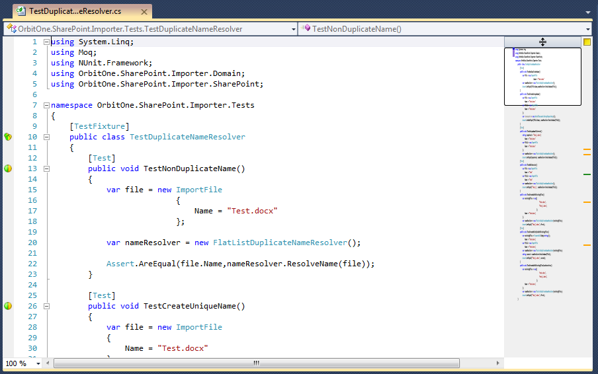Open the class navigation dropdown for TestDuplicateNameResolver
The image size is (598, 374).
click(x=293, y=29)
